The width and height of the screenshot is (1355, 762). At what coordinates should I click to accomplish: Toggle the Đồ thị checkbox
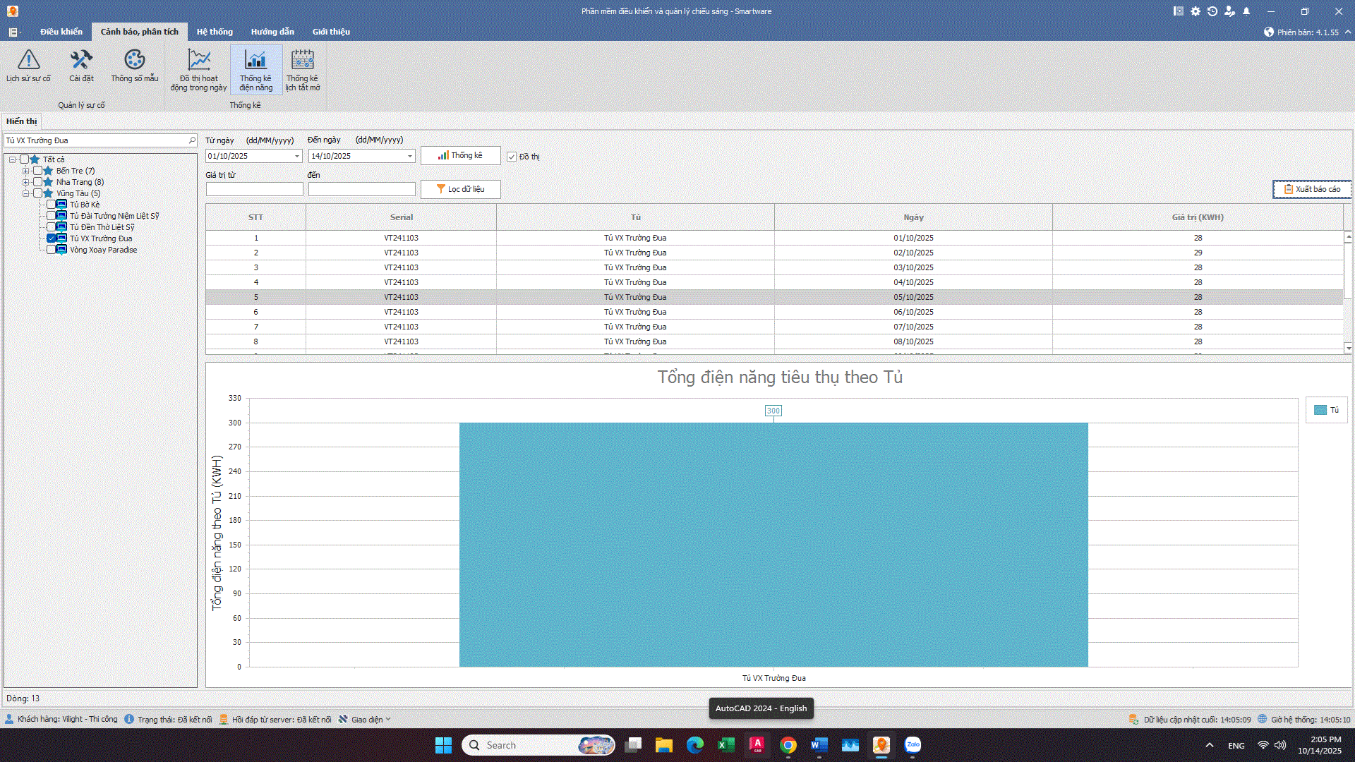(x=512, y=157)
